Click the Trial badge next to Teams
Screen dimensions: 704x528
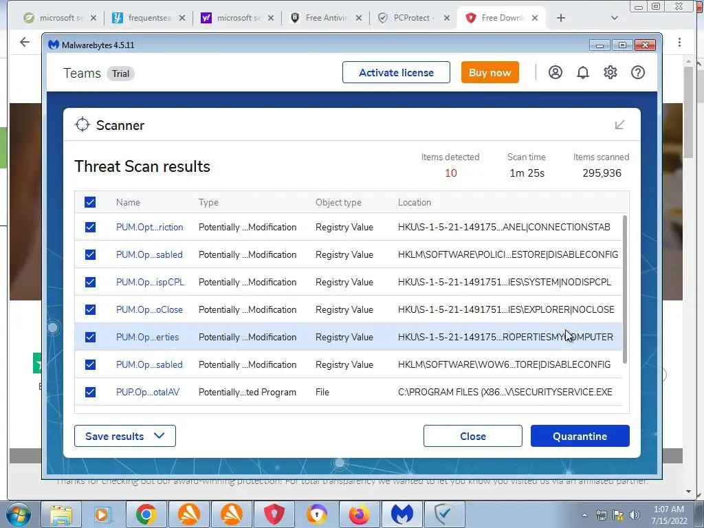[x=120, y=74]
